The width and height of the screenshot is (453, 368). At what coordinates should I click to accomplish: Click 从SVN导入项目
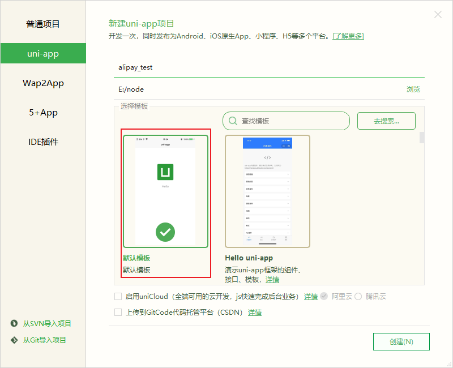pyautogui.click(x=47, y=323)
